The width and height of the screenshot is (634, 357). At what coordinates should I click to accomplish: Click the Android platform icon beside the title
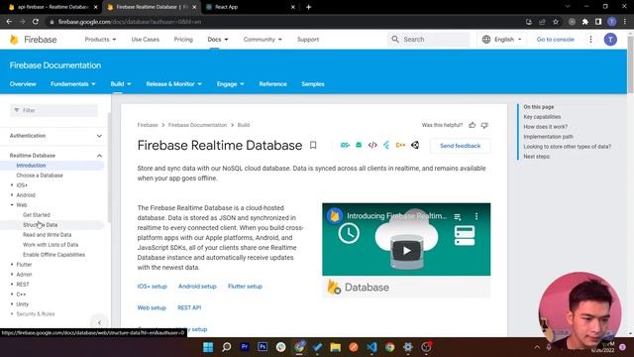click(359, 145)
